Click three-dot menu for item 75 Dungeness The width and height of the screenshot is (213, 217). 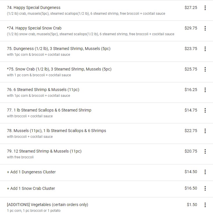click(x=205, y=49)
